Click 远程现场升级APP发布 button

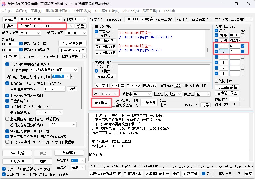coord(105,174)
